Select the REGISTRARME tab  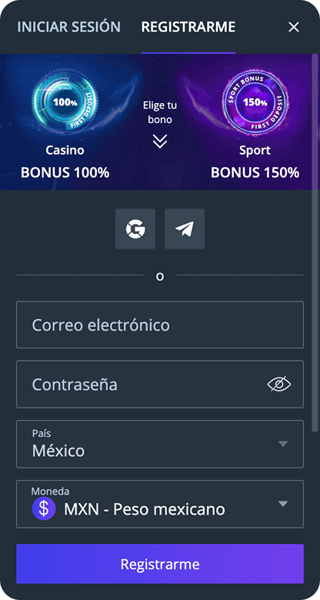click(188, 27)
